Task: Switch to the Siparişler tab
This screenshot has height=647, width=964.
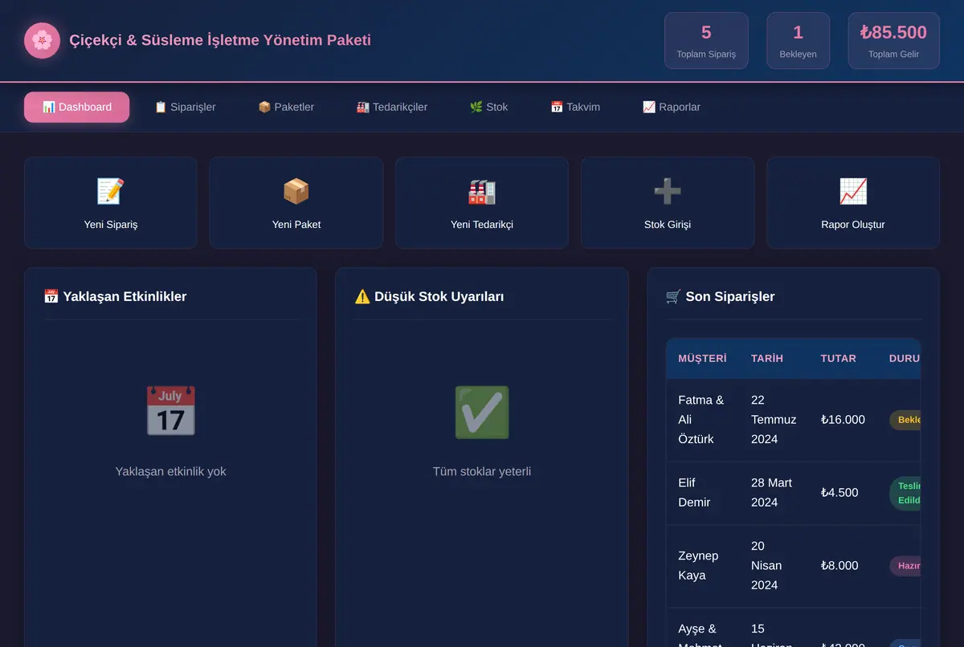Action: click(185, 107)
